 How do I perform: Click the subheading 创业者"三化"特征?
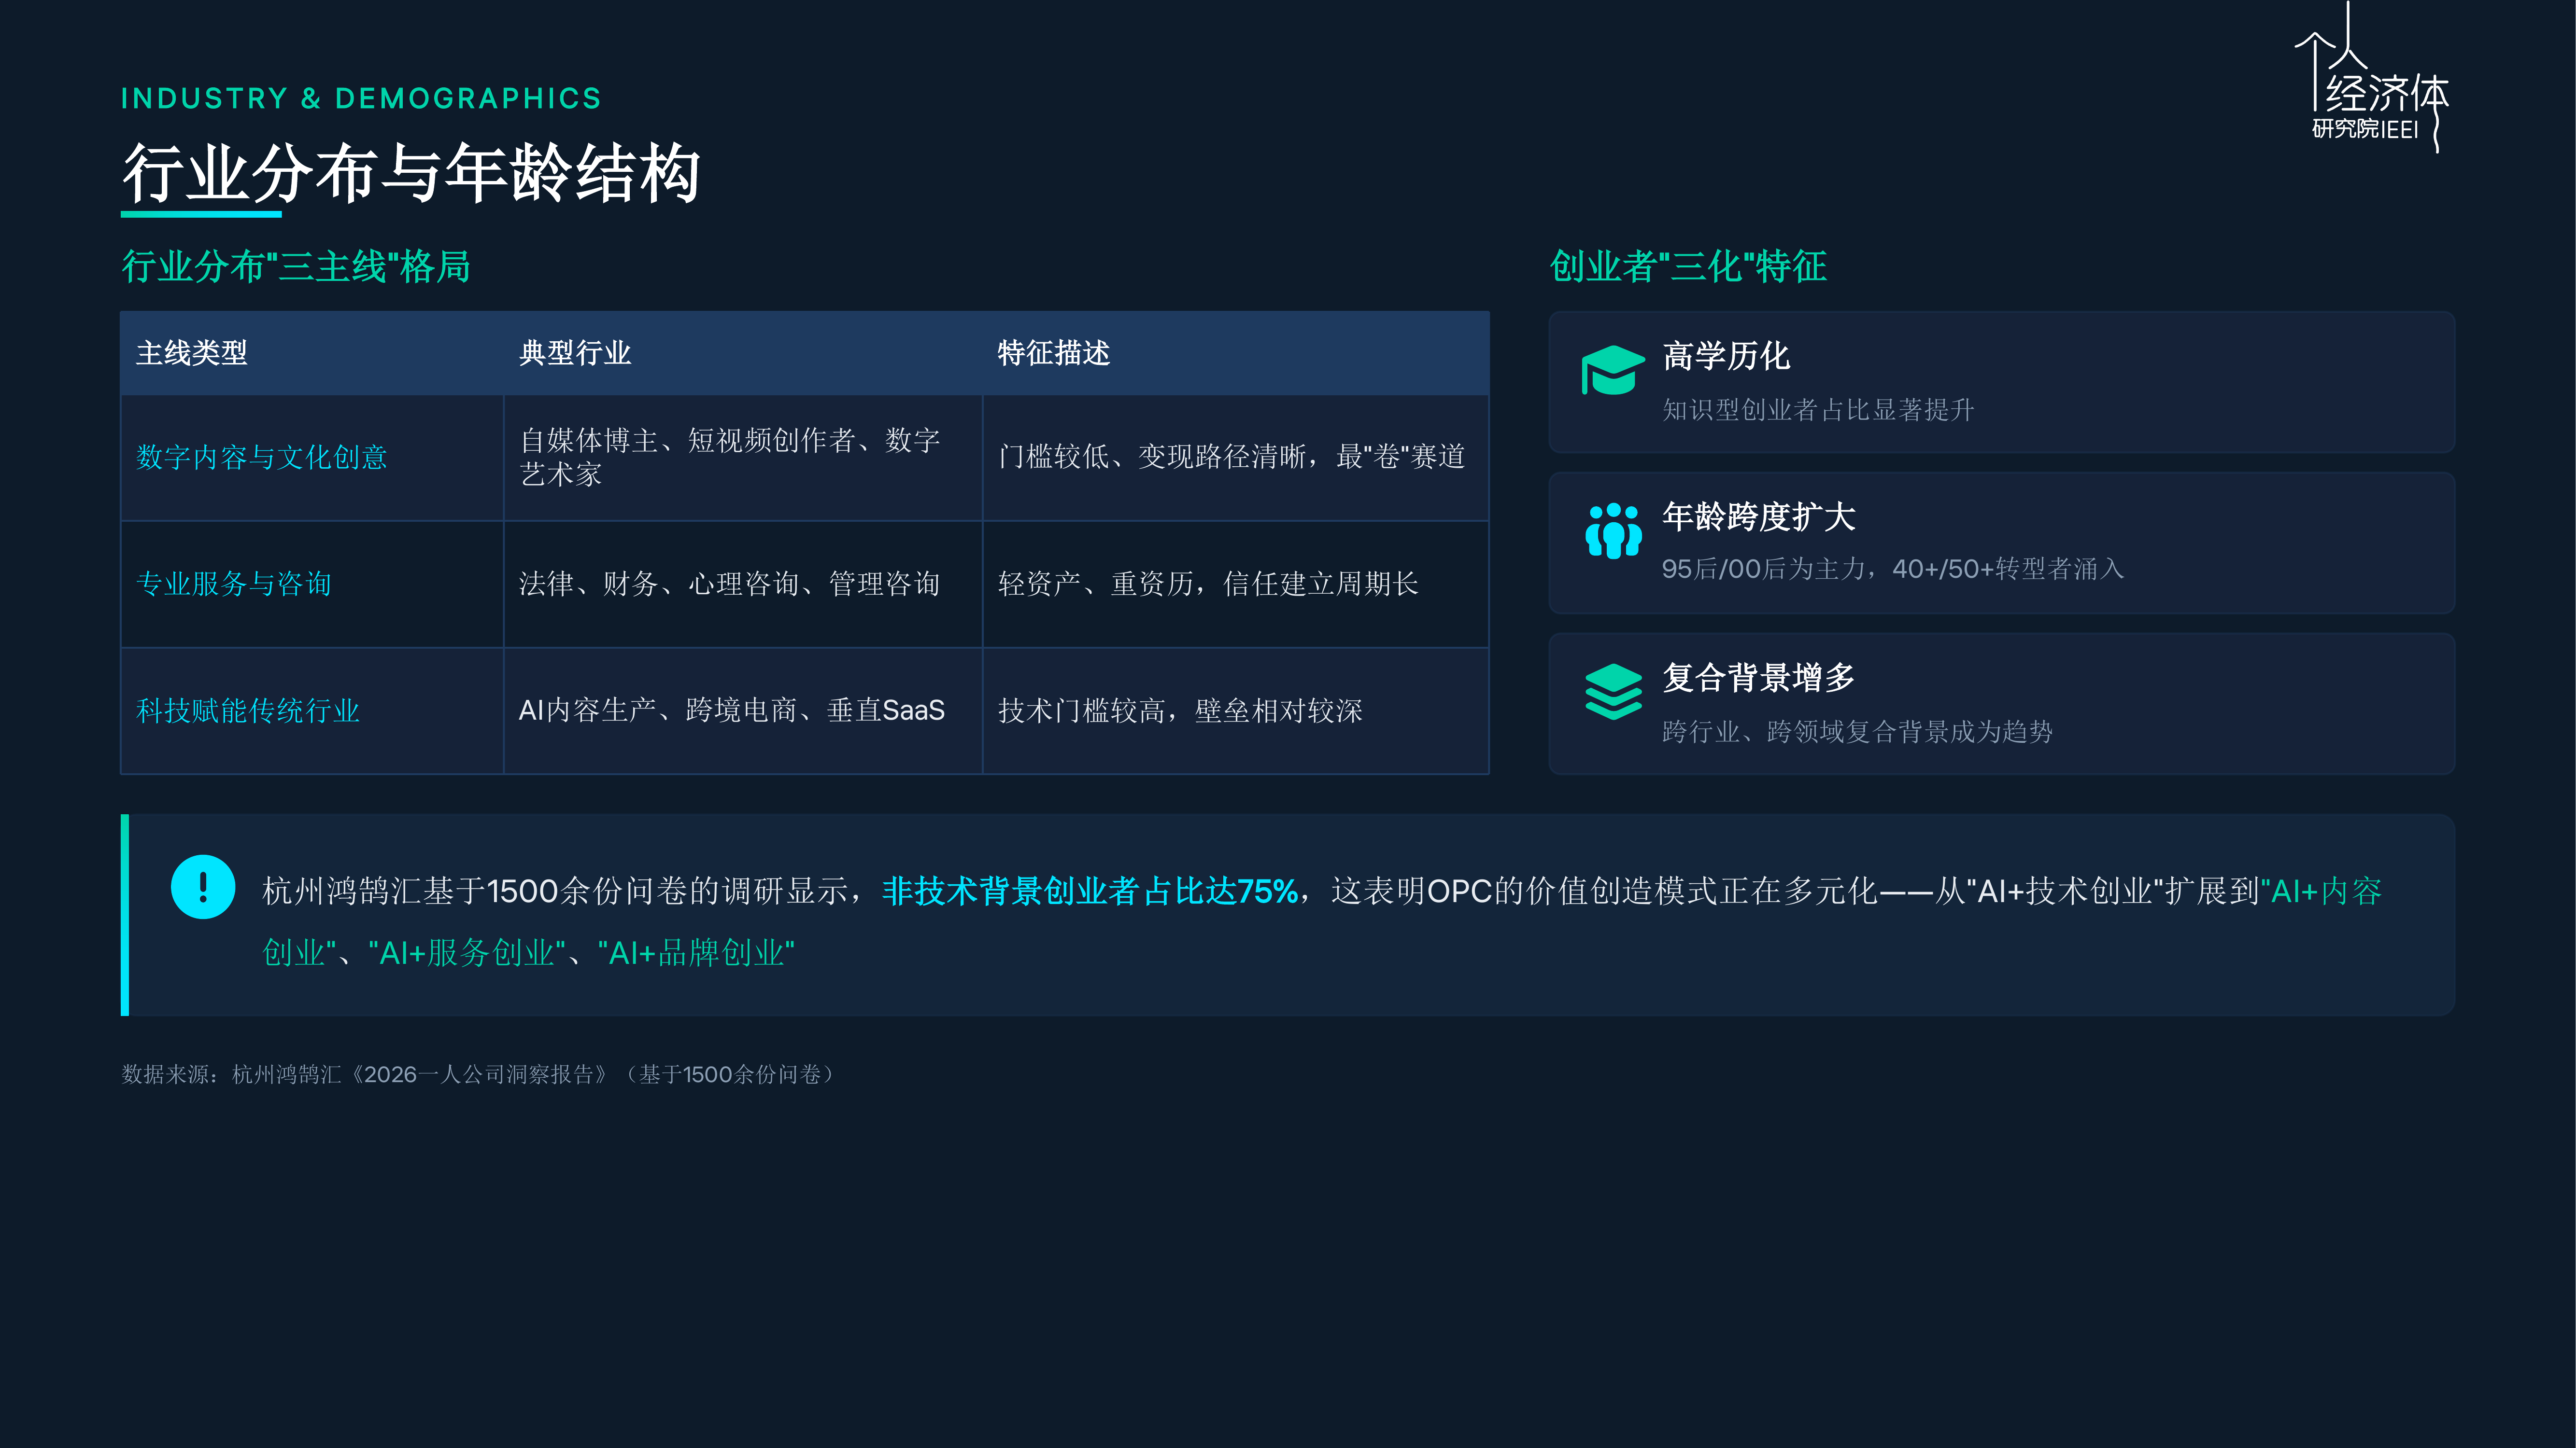pyautogui.click(x=1688, y=267)
